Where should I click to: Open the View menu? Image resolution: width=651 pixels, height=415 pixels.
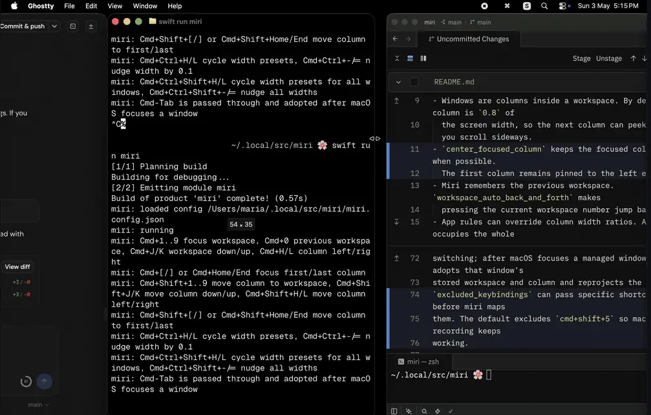click(x=115, y=6)
